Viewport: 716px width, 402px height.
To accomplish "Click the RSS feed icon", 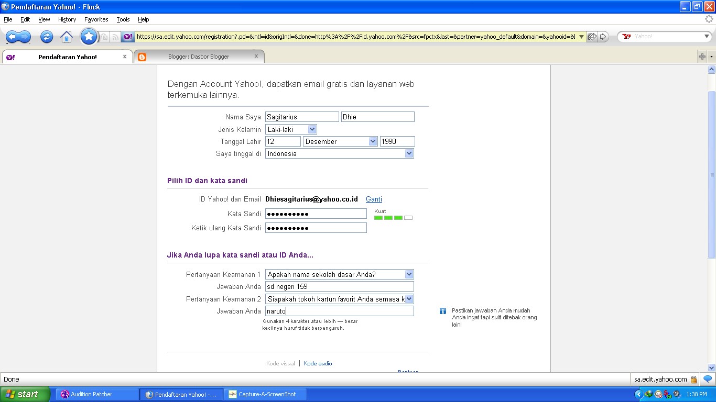I will coord(115,37).
